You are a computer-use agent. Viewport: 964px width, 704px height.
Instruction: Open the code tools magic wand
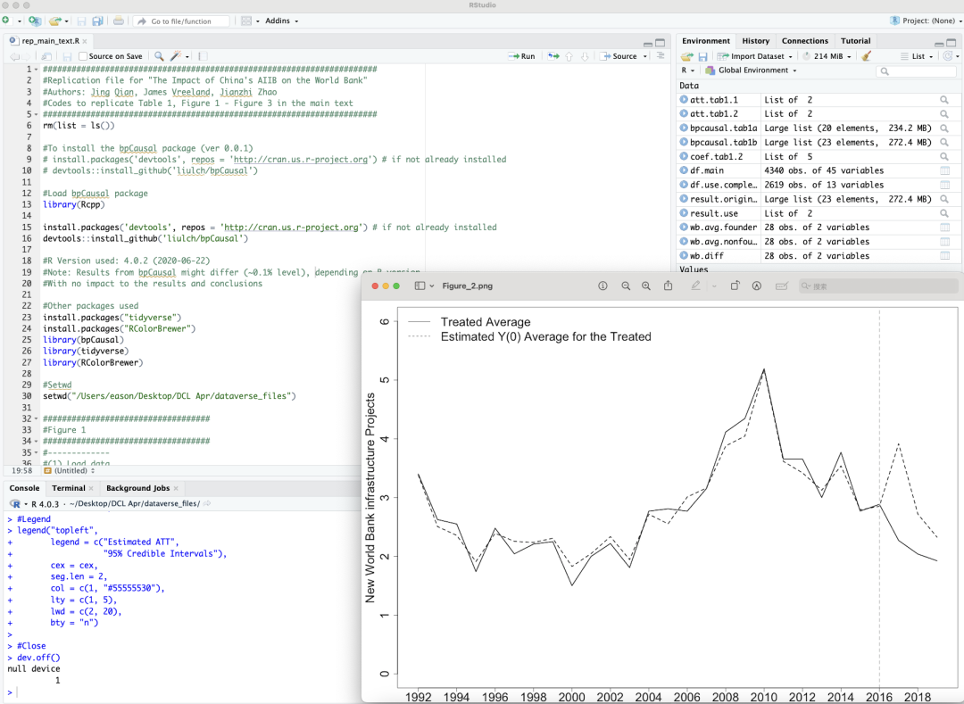(x=176, y=56)
